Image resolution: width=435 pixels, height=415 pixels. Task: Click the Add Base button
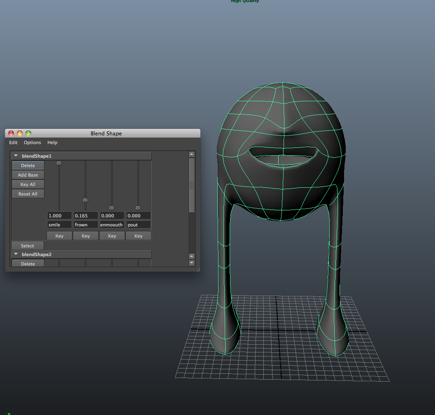(28, 175)
